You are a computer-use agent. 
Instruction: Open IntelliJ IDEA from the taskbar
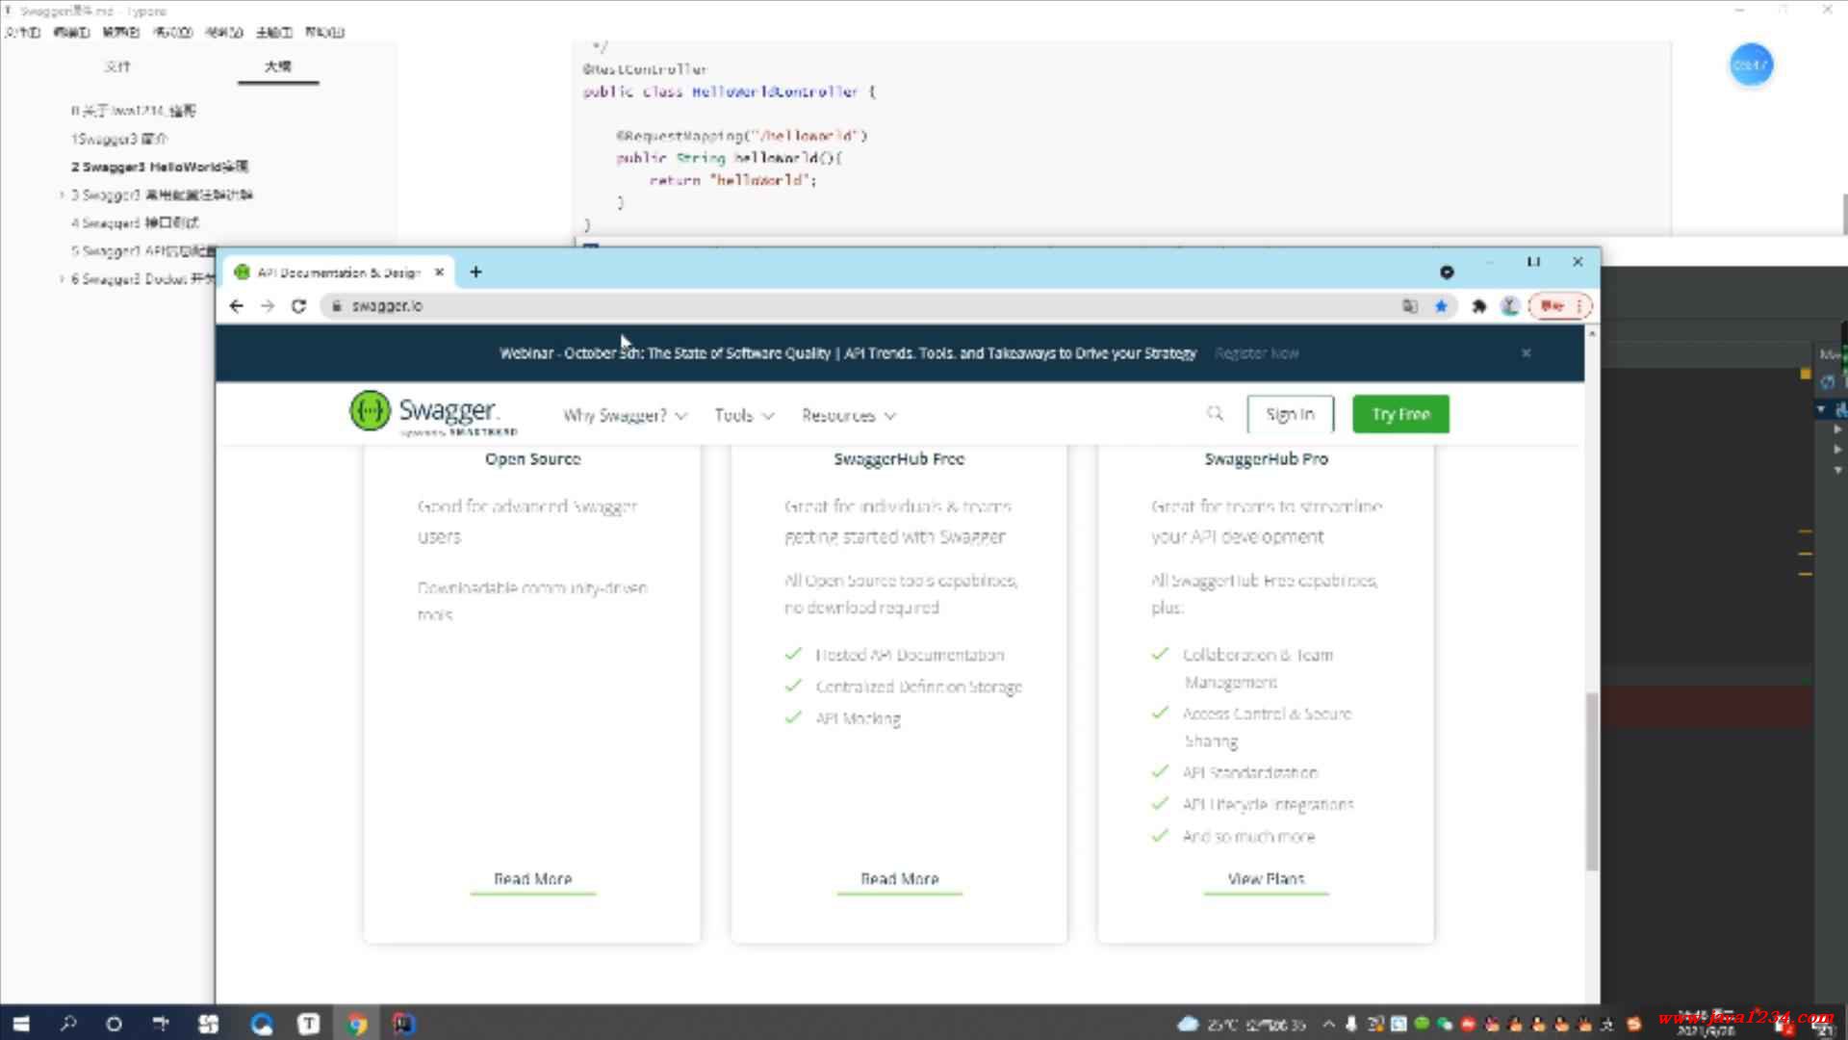[x=404, y=1024]
